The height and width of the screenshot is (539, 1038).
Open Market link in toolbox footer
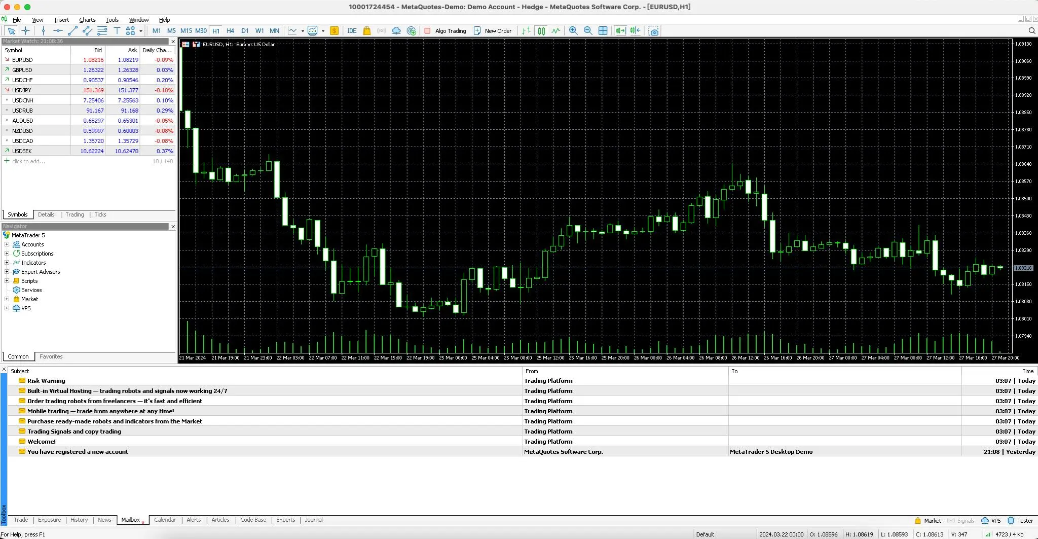point(928,521)
